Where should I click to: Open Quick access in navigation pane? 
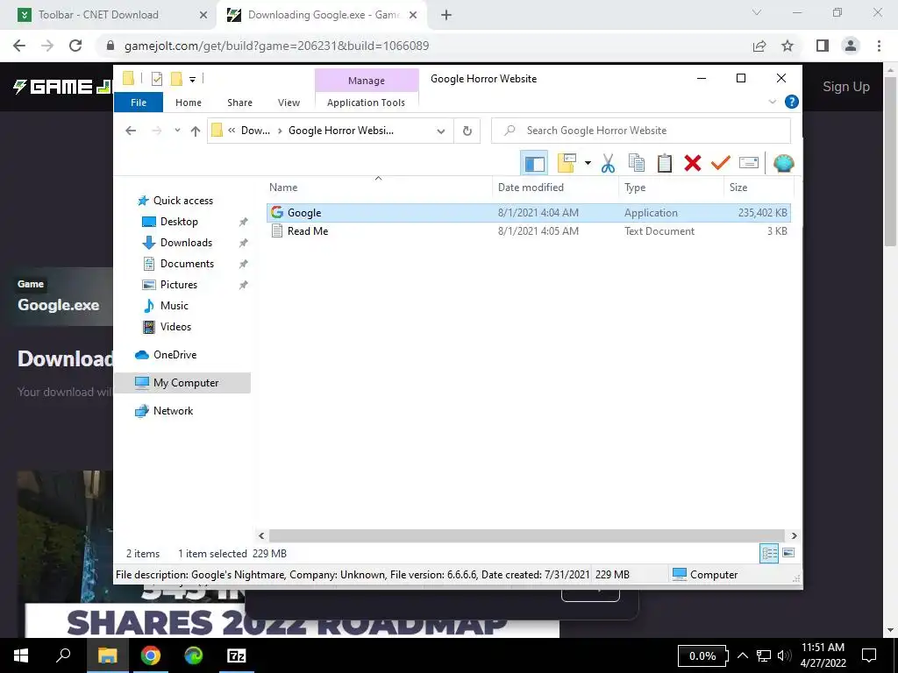(x=182, y=201)
